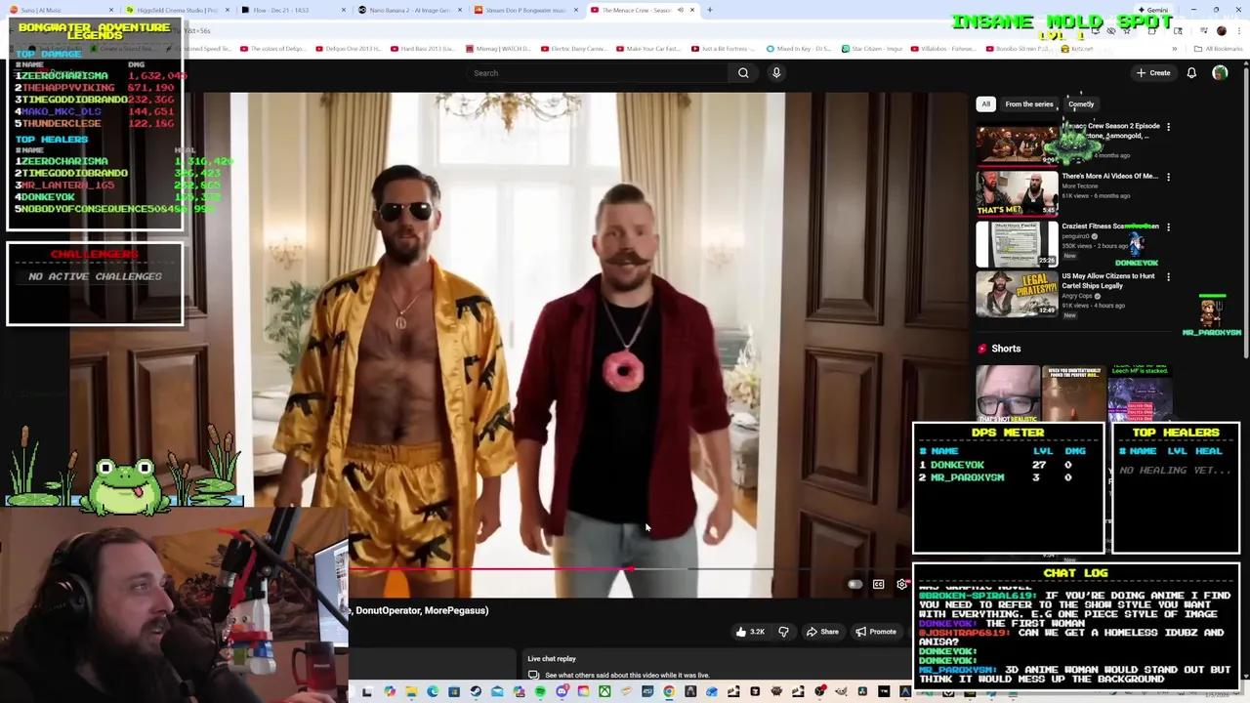Click the Live chat replay chat icon
Image resolution: width=1250 pixels, height=703 pixels.
click(x=533, y=675)
